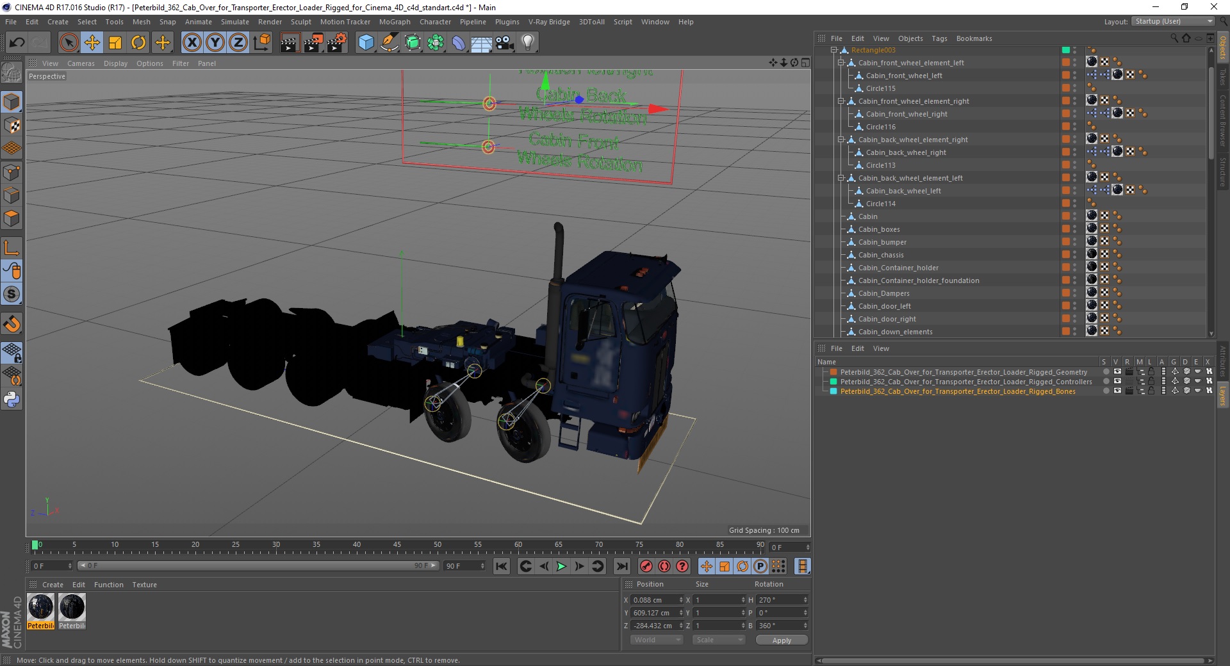
Task: Click the record active objects button
Action: click(646, 566)
